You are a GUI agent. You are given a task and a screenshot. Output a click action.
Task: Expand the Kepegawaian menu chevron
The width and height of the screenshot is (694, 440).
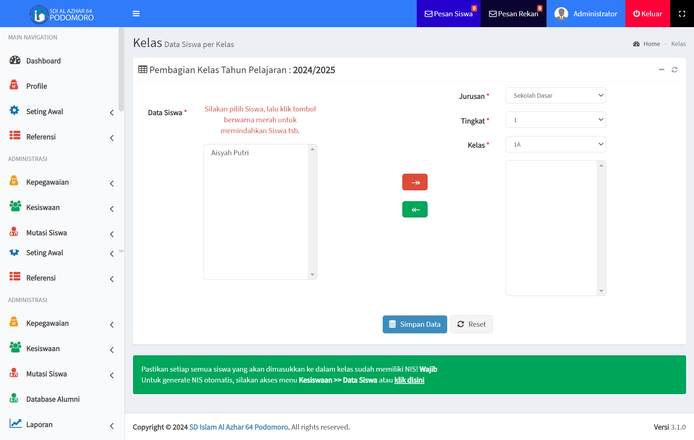(x=112, y=183)
